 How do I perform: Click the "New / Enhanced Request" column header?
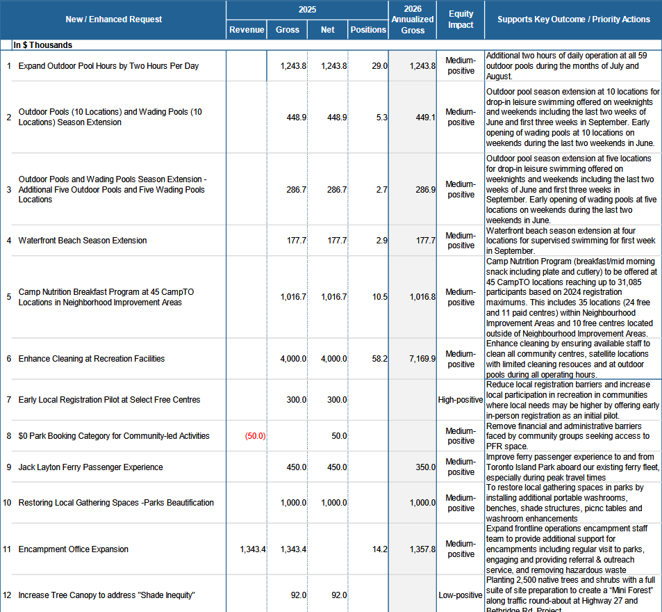[x=113, y=19]
